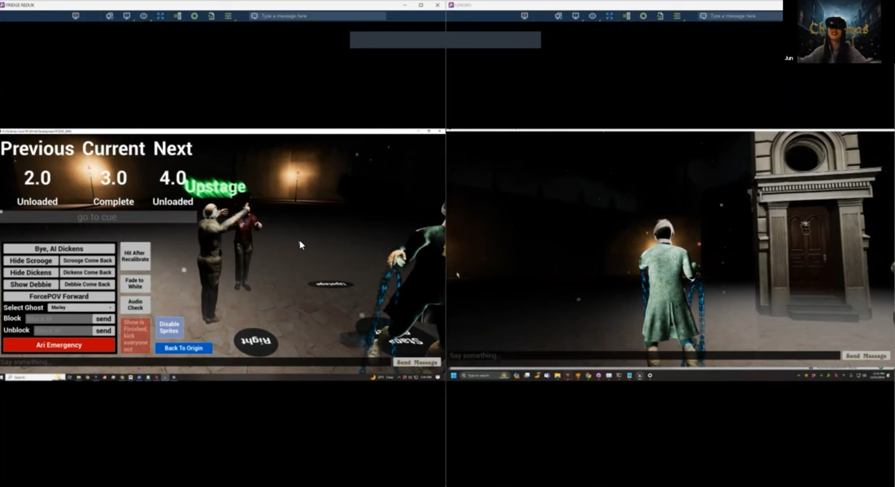Image resolution: width=895 pixels, height=487 pixels.
Task: Click Dickens Come Back button
Action: tap(88, 272)
